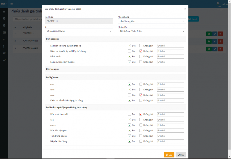Click the Home icon in the sidebar
The image size is (231, 159).
tap(4, 12)
